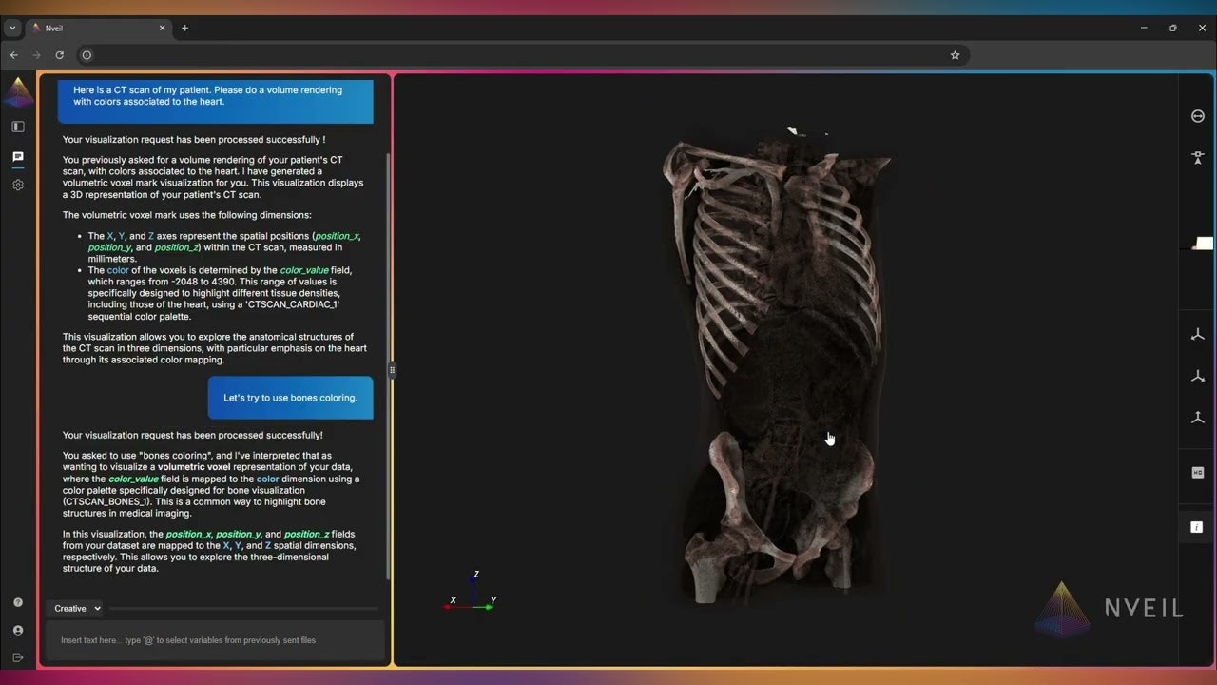1217x685 pixels.
Task: Toggle the side panel layout icon
Action: 18,126
